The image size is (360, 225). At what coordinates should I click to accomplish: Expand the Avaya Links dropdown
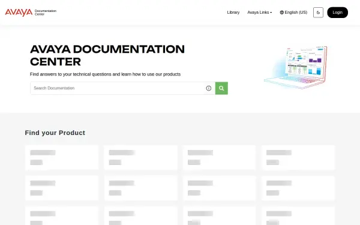coord(259,13)
